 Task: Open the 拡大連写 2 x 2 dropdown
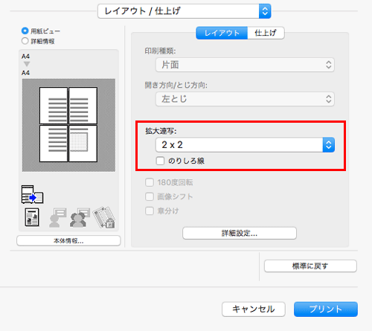point(245,145)
